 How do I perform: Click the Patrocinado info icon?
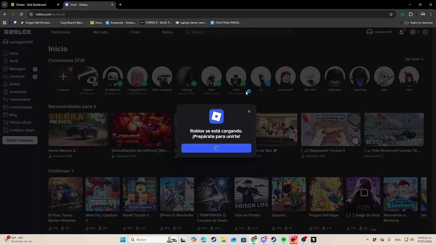coord(382,156)
